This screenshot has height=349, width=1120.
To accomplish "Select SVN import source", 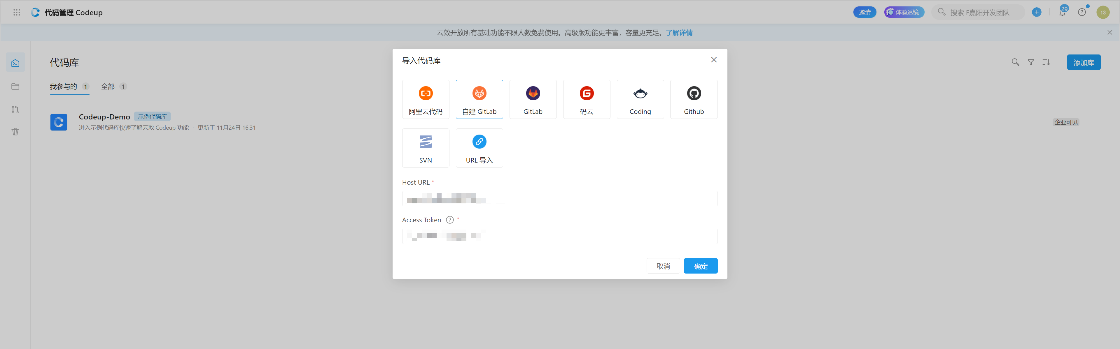I will coord(425,148).
